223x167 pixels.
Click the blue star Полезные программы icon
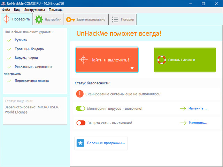(x=81, y=143)
